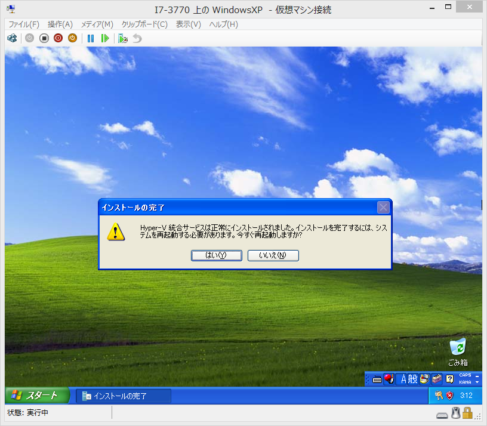Click the Revert undo arrow icon
This screenshot has height=426, width=487.
click(x=137, y=38)
